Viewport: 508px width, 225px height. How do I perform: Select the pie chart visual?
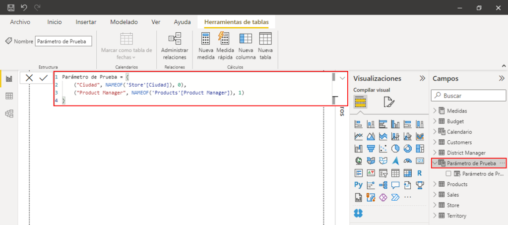[x=395, y=148]
